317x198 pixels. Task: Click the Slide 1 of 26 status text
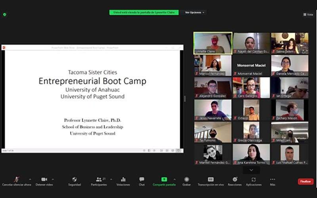pos(8,150)
